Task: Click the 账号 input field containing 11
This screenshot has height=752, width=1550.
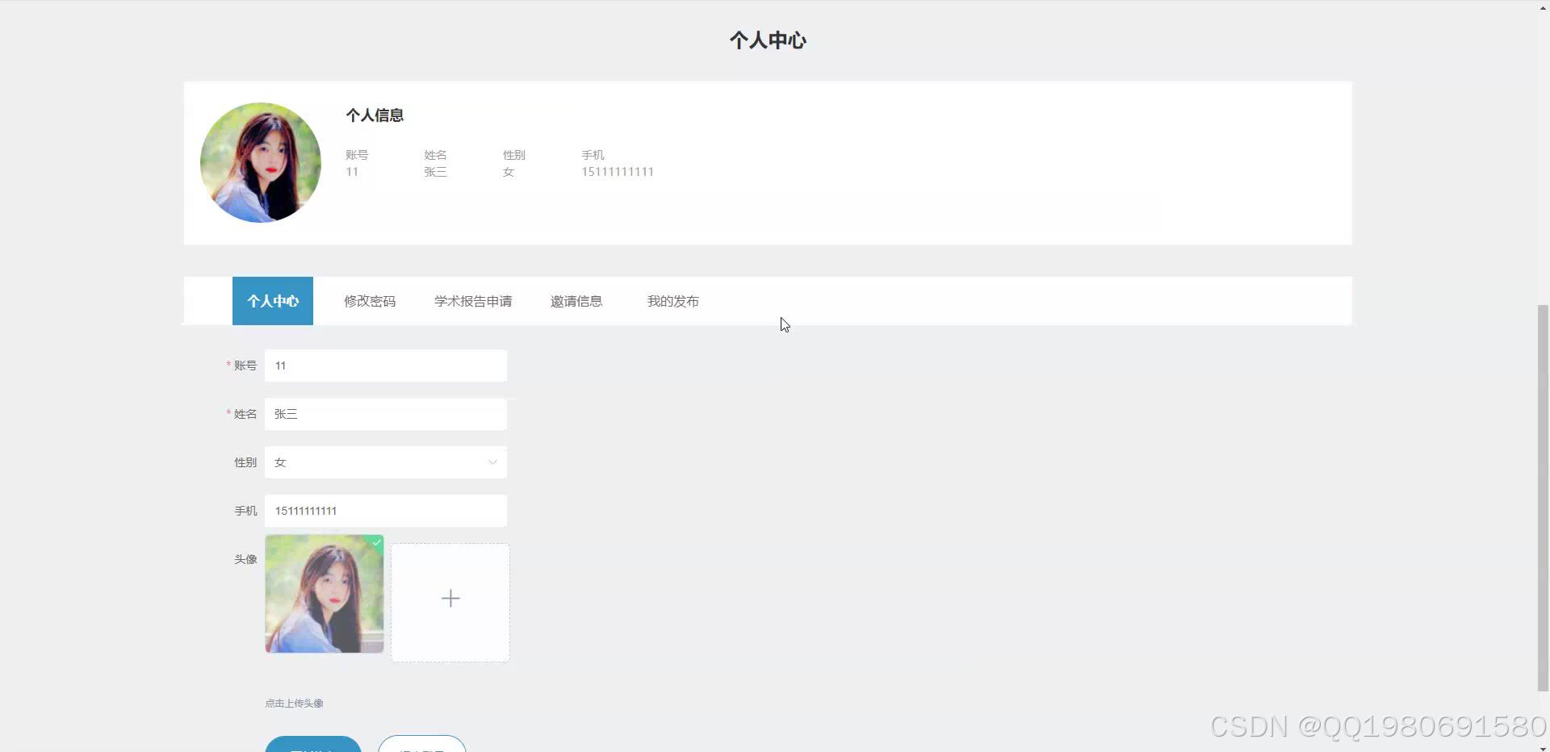Action: (x=385, y=366)
